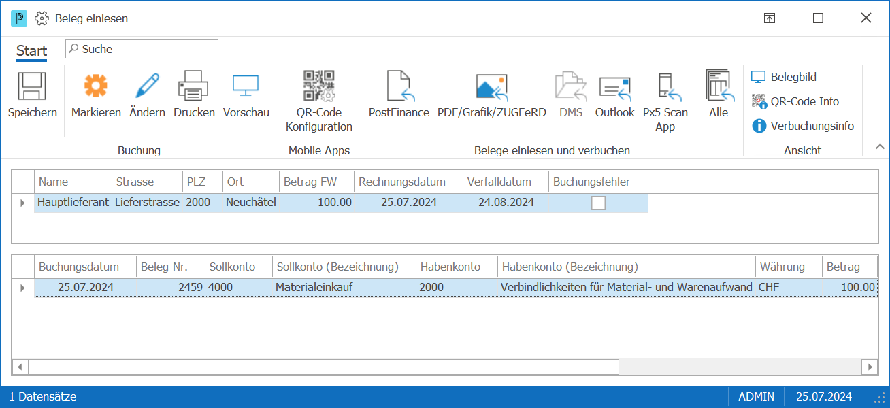Sort by the Habenkonto column header

click(457, 267)
